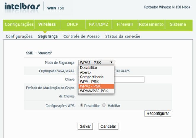196x138 pixels.
Task: Click the Salvar button
Action: 85,126
